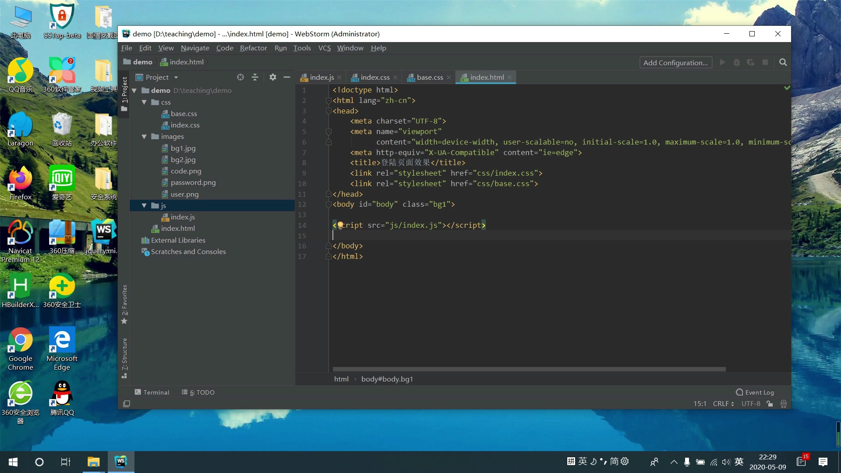Screen dimensions: 841x473
Task: Click the Add Configuration... button
Action: coord(675,63)
